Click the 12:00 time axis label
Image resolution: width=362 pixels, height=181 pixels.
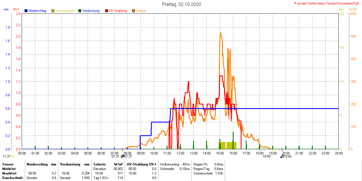point(180,153)
